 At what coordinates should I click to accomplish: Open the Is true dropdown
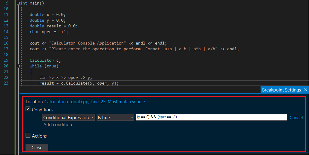coord(115,118)
